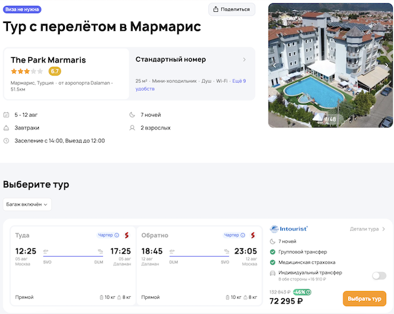394x314 pixels.
Task: Show previous hotel photo with left arrow
Action: tap(275, 65)
